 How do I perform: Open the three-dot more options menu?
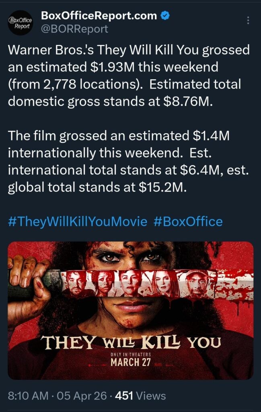[248, 21]
